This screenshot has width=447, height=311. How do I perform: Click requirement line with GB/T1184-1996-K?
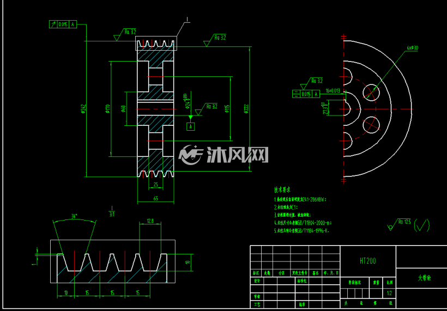[302, 231]
